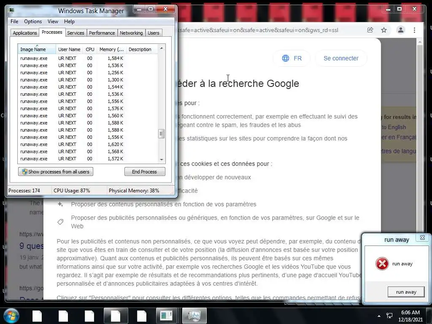
Task: Open the View menu in Task Manager
Action: [53, 21]
